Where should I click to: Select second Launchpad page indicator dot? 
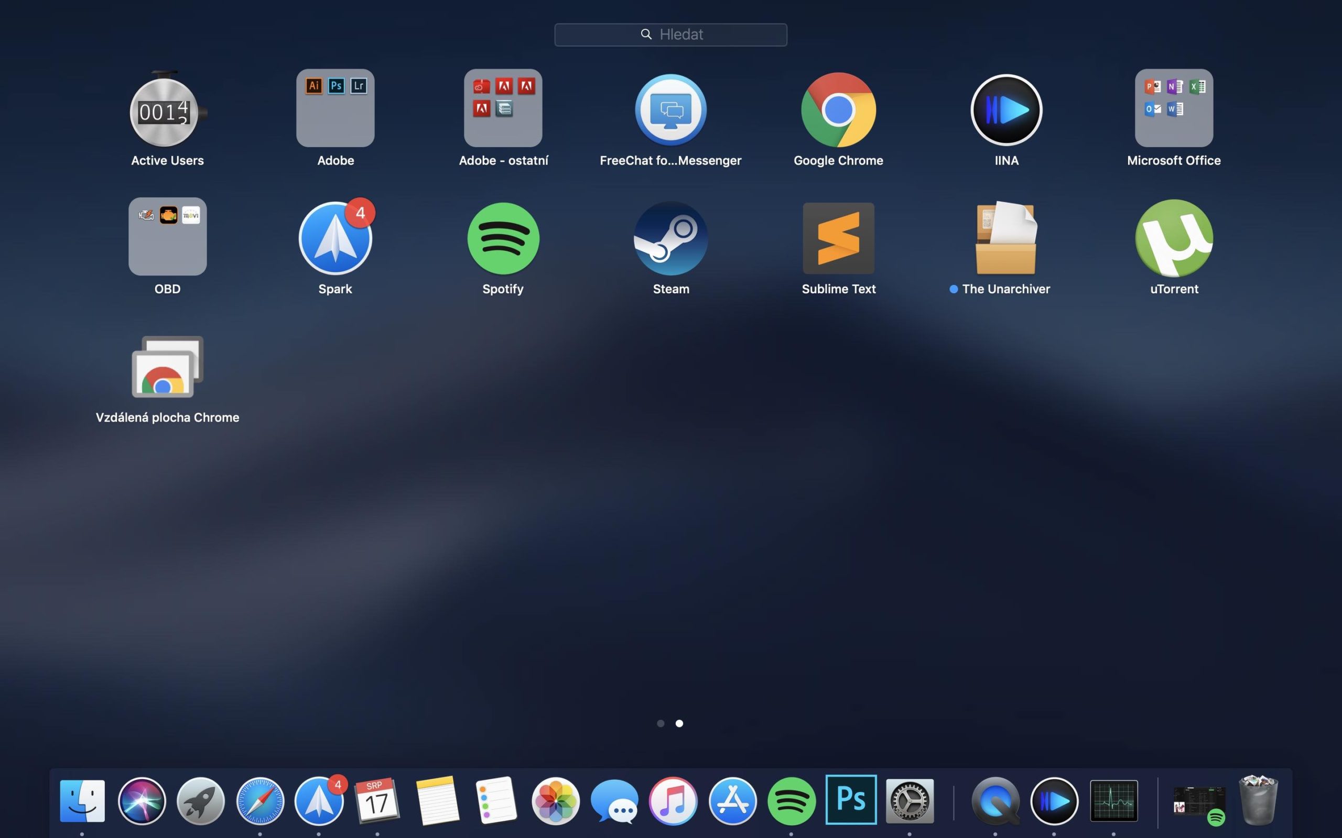[x=679, y=723]
